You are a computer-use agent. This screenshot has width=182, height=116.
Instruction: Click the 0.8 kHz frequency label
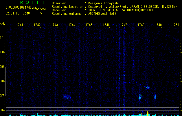(x=2, y=81)
